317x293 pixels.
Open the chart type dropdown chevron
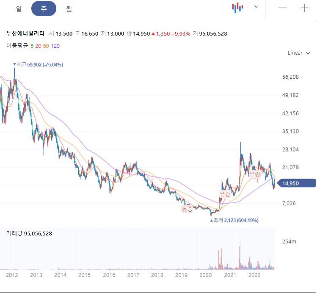(256, 7)
